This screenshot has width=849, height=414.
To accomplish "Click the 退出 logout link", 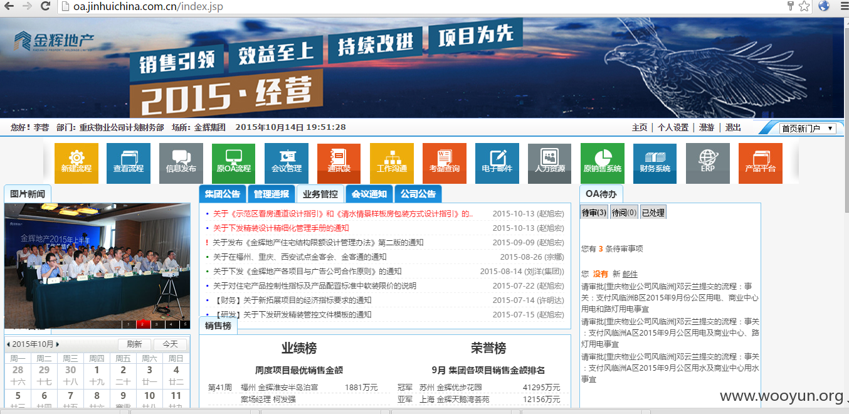I will tap(733, 127).
